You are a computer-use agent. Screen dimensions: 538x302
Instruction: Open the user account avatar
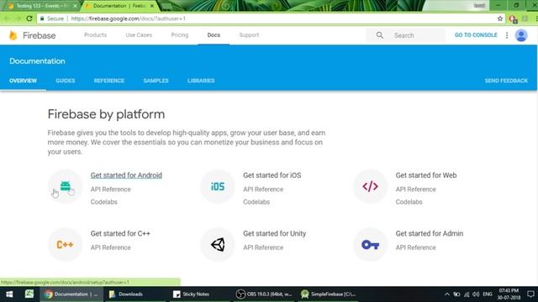click(x=521, y=35)
